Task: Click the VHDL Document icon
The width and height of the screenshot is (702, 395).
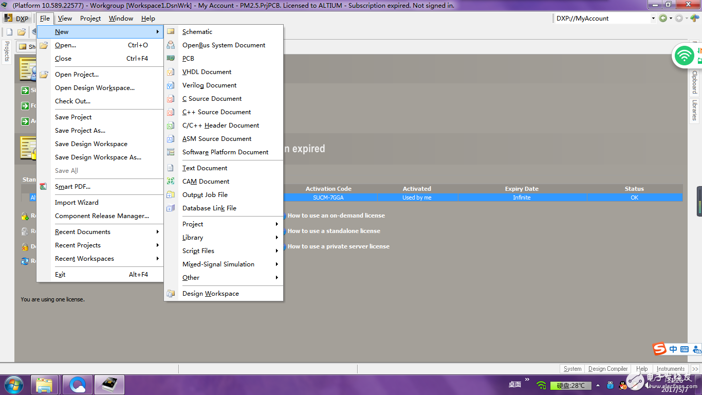Action: (x=171, y=71)
